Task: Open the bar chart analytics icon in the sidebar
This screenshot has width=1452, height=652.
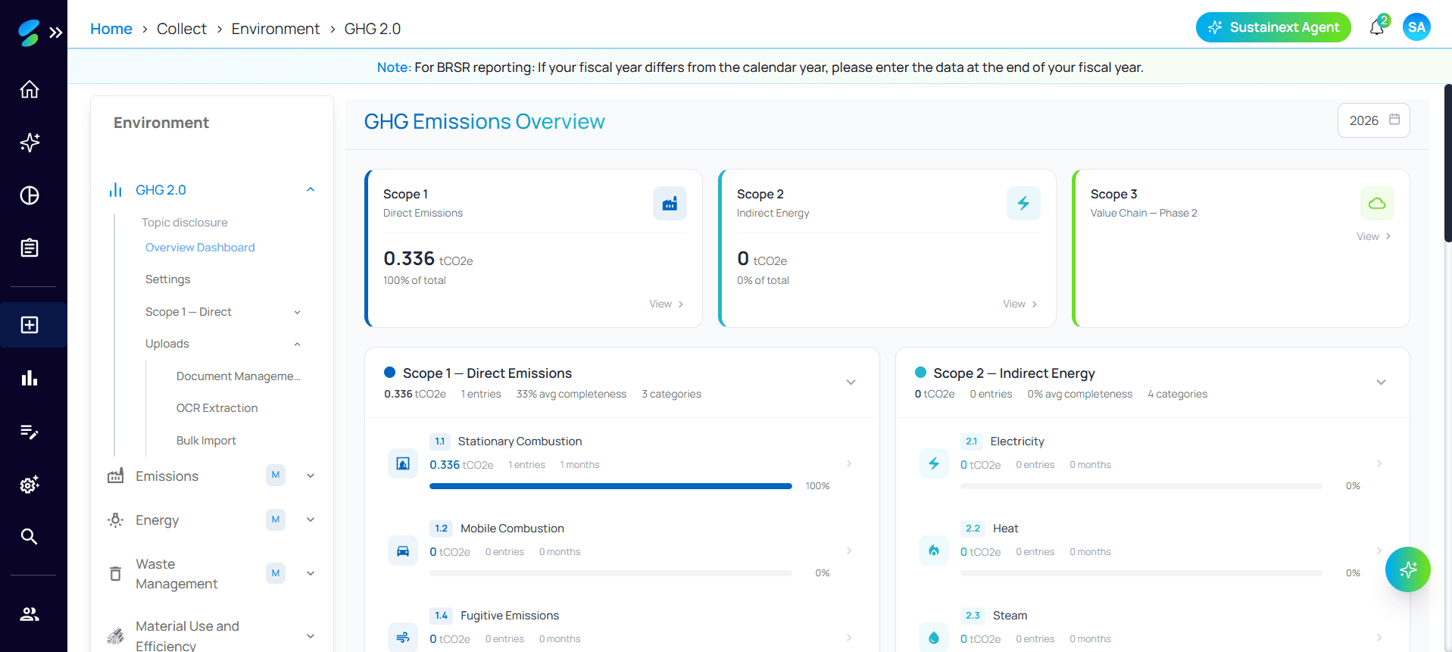Action: pos(30,378)
